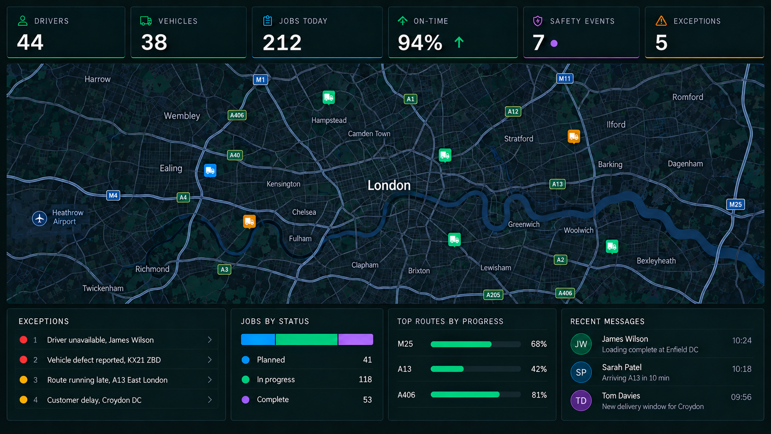771x434 pixels.
Task: Select the blue truck marker near Ealing
Action: point(210,171)
